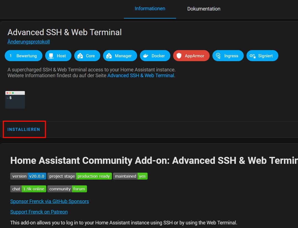Click the version v20.0.0 badge
This screenshot has height=228, width=298.
pyautogui.click(x=28, y=176)
